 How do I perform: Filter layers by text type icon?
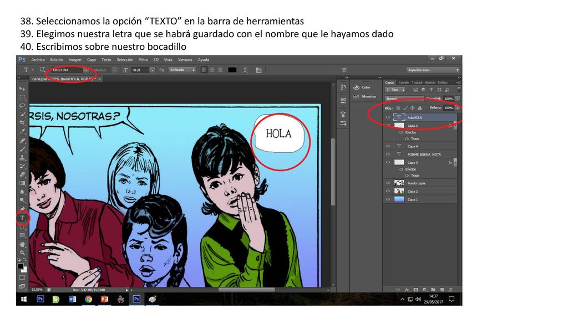[431, 90]
